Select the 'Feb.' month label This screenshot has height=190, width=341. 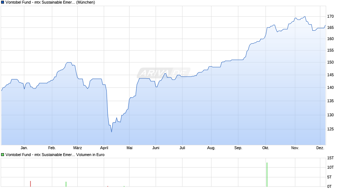[x=52, y=148]
